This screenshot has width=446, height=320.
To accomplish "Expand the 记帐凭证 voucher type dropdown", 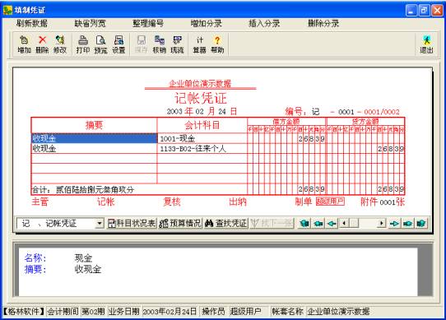I will pos(100,223).
